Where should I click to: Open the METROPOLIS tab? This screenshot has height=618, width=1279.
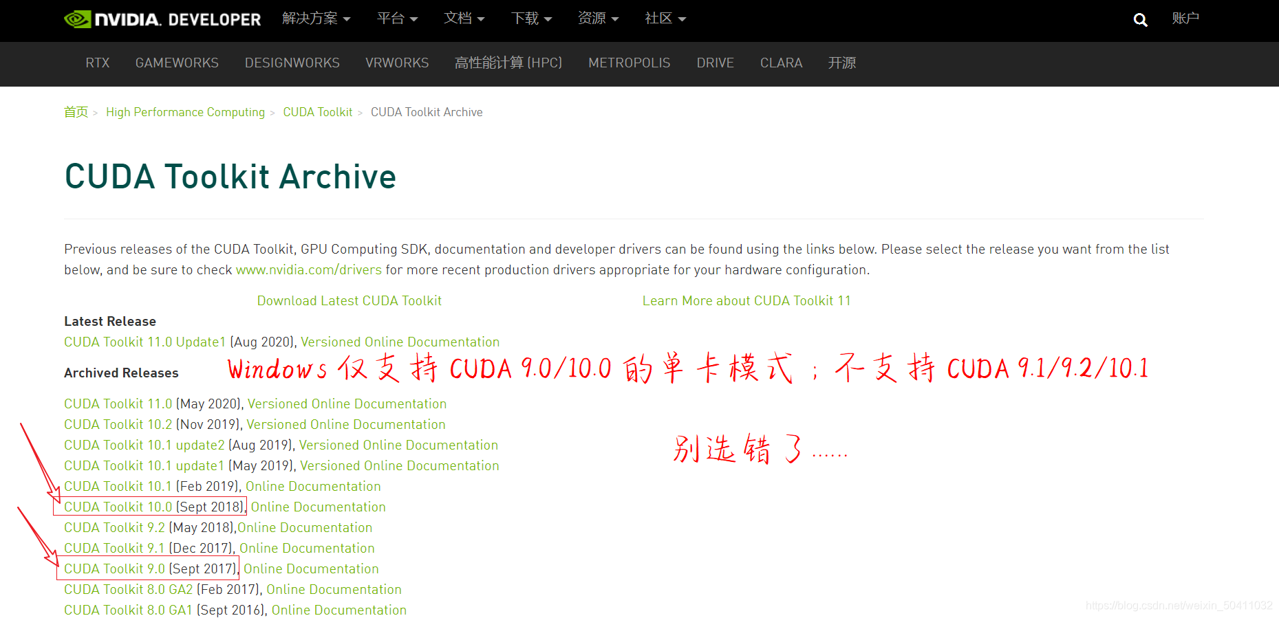630,63
